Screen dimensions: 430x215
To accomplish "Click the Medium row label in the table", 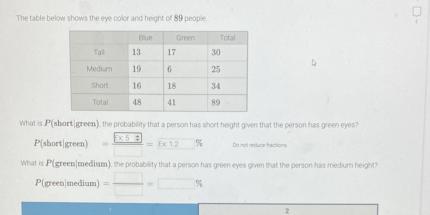I will click(99, 69).
